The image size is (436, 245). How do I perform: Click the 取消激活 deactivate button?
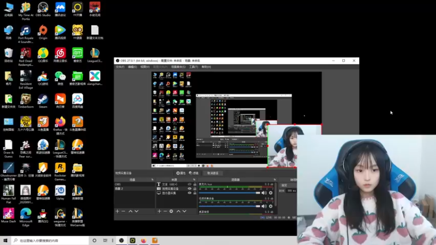point(213,173)
